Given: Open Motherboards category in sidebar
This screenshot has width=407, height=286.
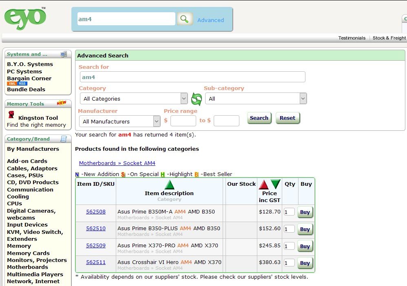Looking at the screenshot, I should click(x=27, y=267).
